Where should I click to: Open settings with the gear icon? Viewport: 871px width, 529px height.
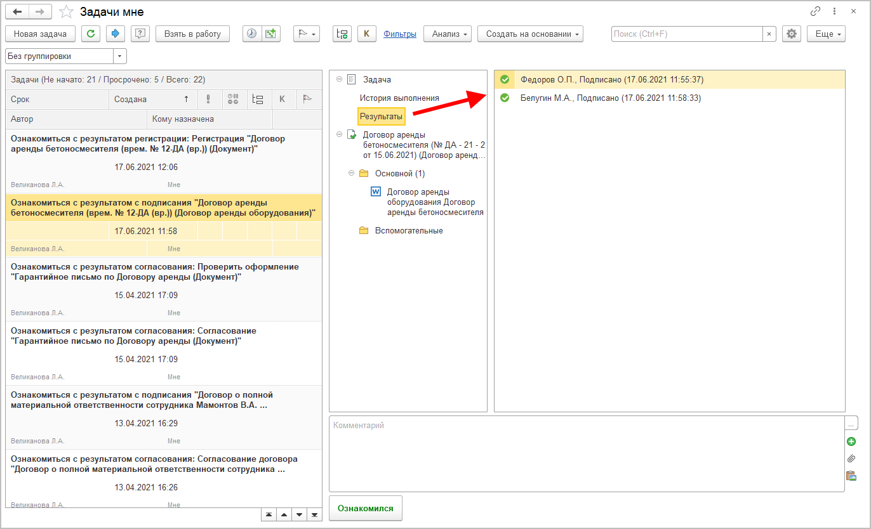click(791, 34)
